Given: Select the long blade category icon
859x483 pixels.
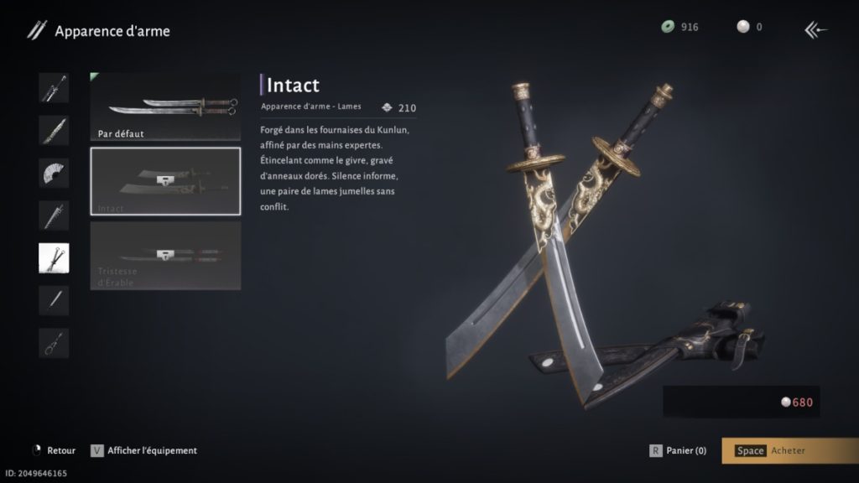Looking at the screenshot, I should tap(54, 216).
